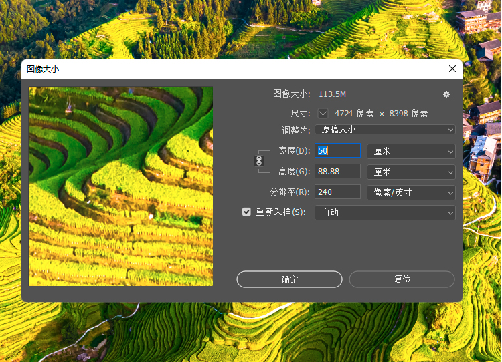Screen dimensions: 502x362
Task: Click the height field containing 88.88
Action: point(337,172)
